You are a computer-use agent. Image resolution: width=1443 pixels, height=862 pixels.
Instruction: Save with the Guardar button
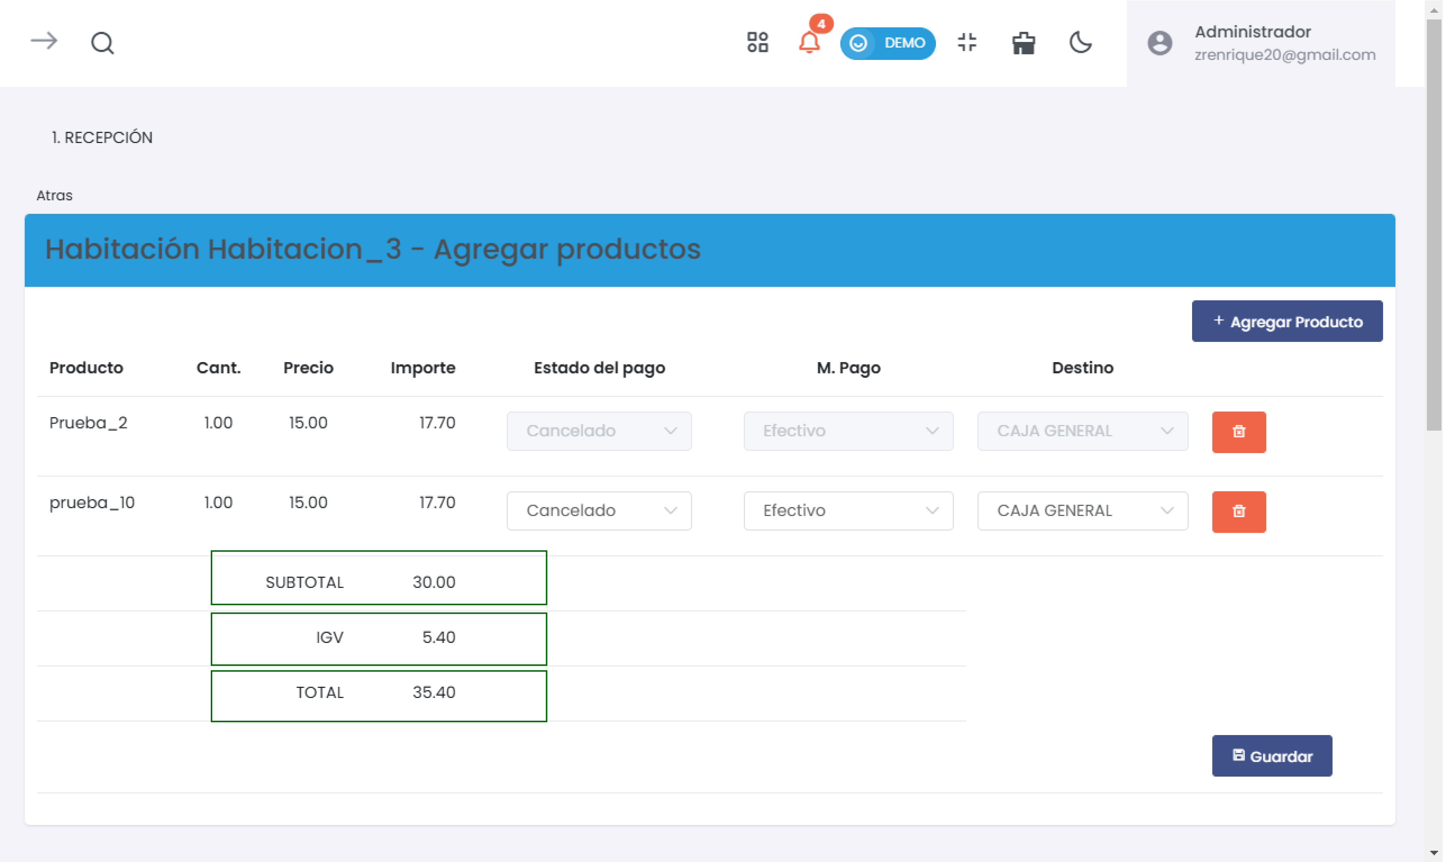(x=1271, y=756)
